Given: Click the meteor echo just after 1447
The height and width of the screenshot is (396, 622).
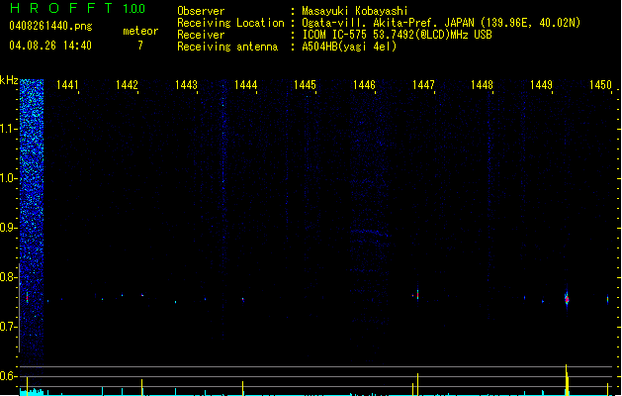Looking at the screenshot, I should [x=417, y=295].
